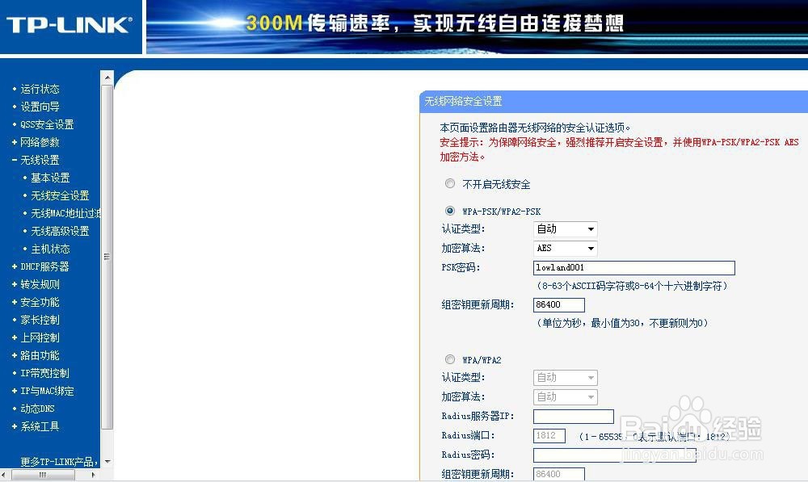Expand the IP与MAC绑定 section
This screenshot has width=808, height=482.
coord(47,391)
